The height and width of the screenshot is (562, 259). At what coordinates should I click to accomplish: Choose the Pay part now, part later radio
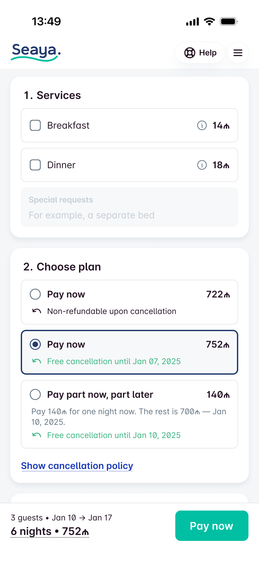point(35,394)
